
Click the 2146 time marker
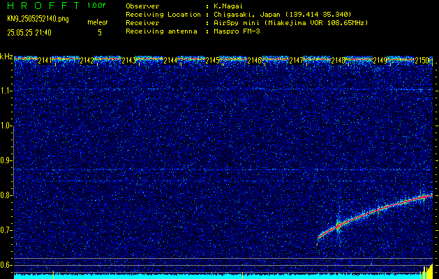pyautogui.click(x=254, y=60)
